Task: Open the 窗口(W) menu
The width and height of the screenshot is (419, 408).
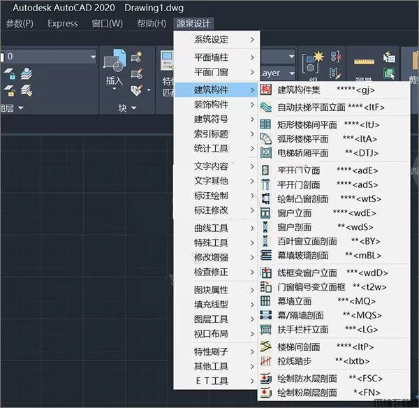Action: [107, 23]
